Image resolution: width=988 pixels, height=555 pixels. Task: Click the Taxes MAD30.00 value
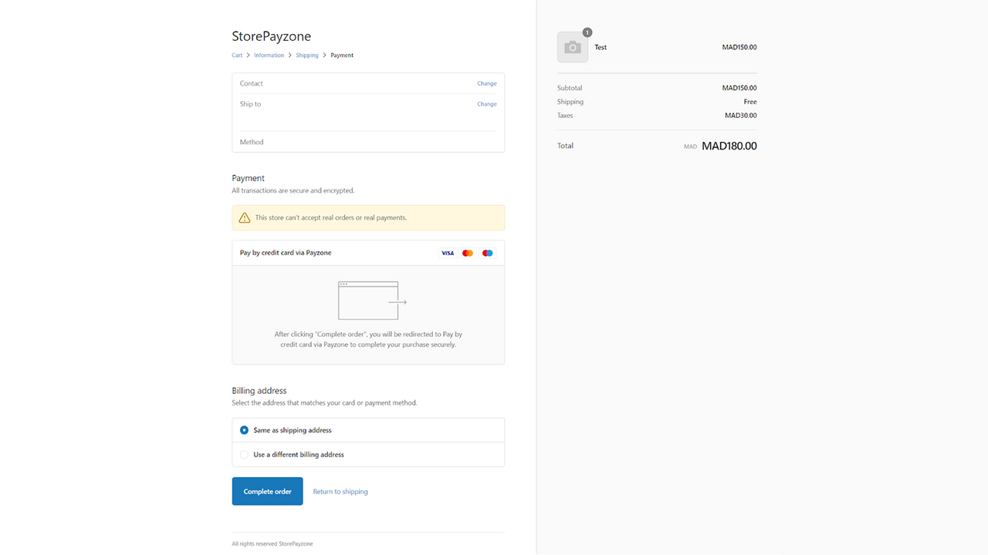[741, 116]
